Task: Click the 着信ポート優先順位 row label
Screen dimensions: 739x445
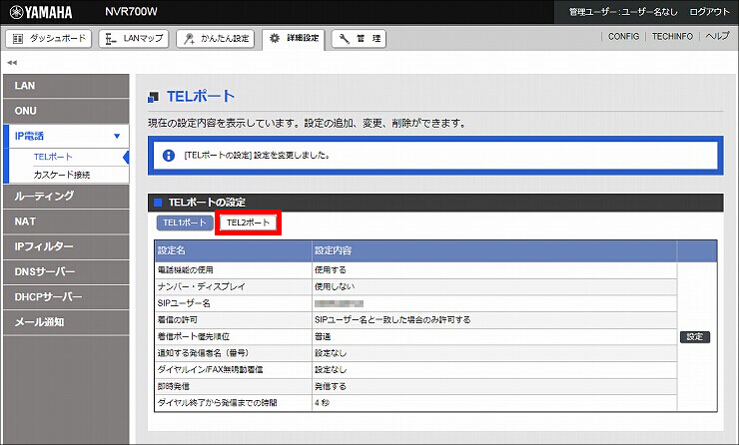Action: click(193, 336)
